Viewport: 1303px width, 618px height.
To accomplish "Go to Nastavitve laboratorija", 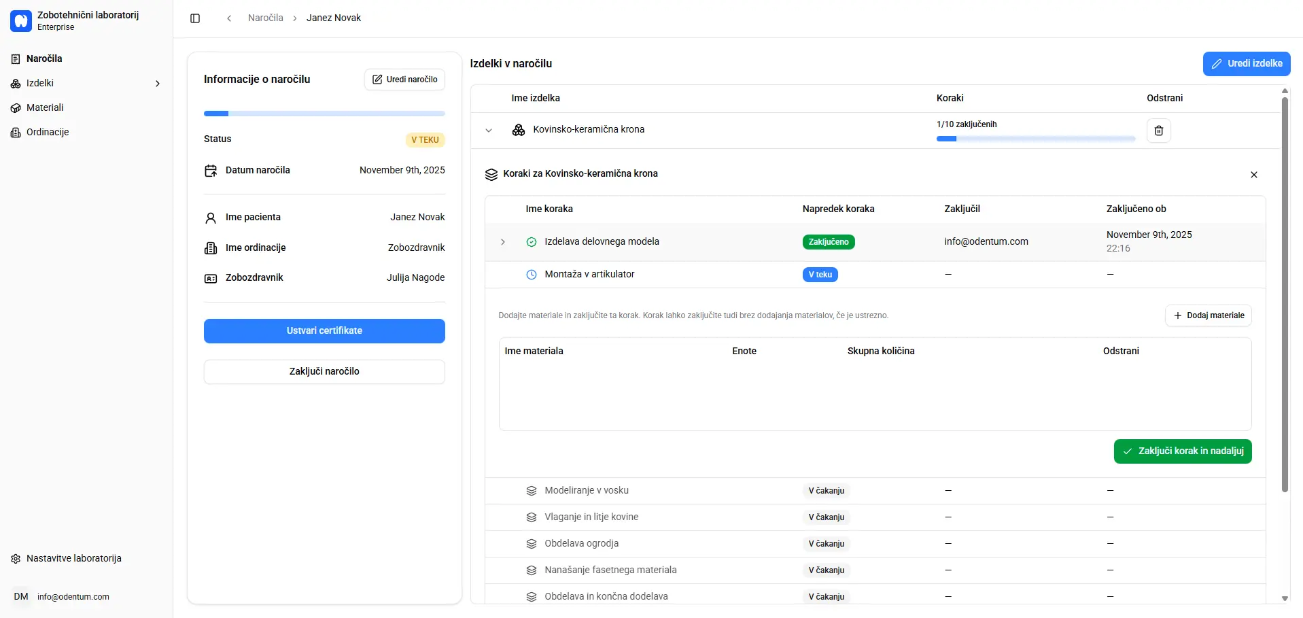I will 73,559.
